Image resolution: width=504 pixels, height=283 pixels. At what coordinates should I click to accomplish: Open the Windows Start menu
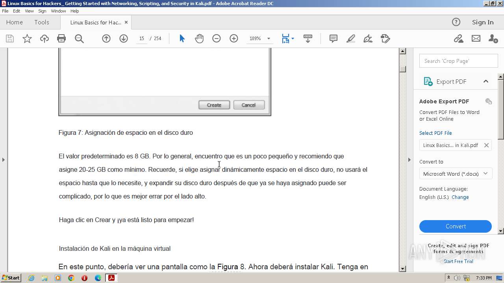pos(11,278)
